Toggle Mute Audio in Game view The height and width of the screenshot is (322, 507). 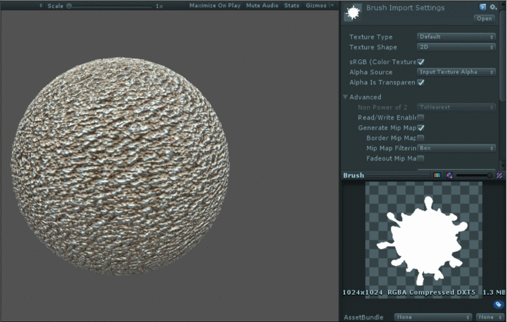(x=262, y=6)
